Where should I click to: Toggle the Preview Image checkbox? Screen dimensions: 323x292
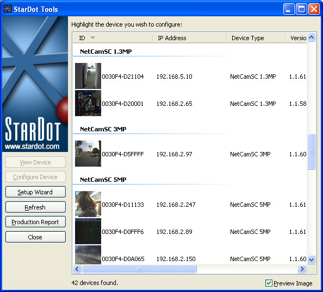[x=269, y=283]
